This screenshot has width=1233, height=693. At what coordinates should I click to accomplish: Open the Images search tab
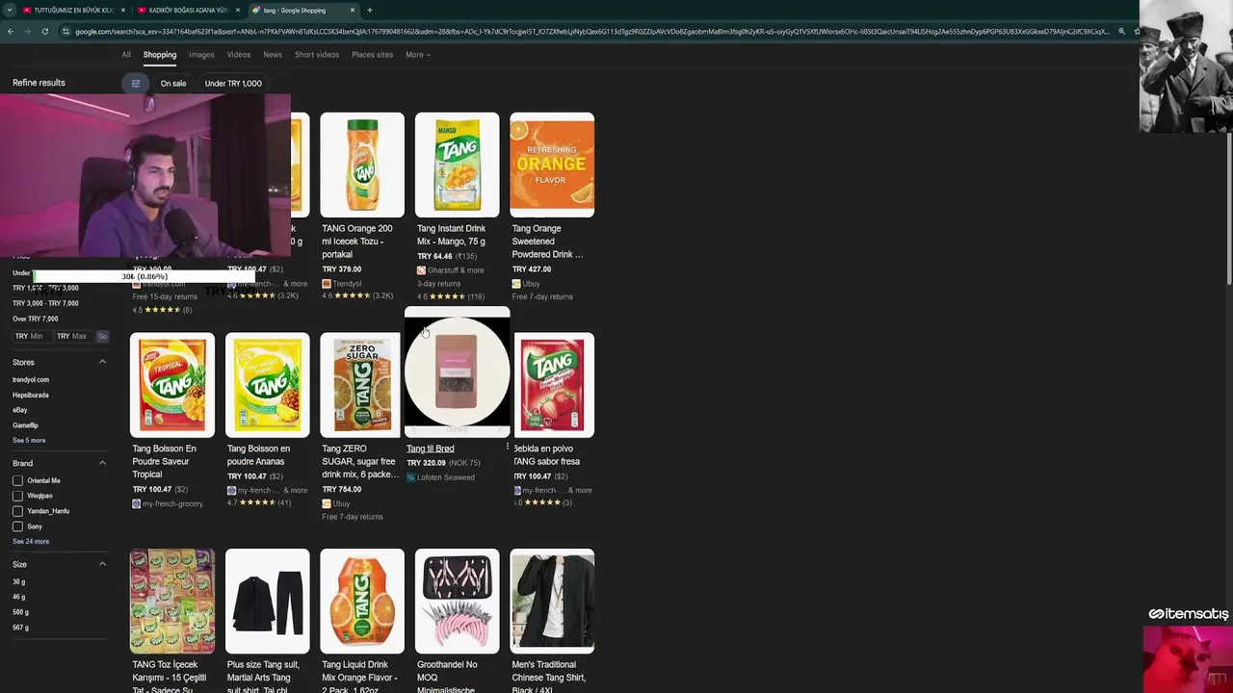(x=201, y=55)
